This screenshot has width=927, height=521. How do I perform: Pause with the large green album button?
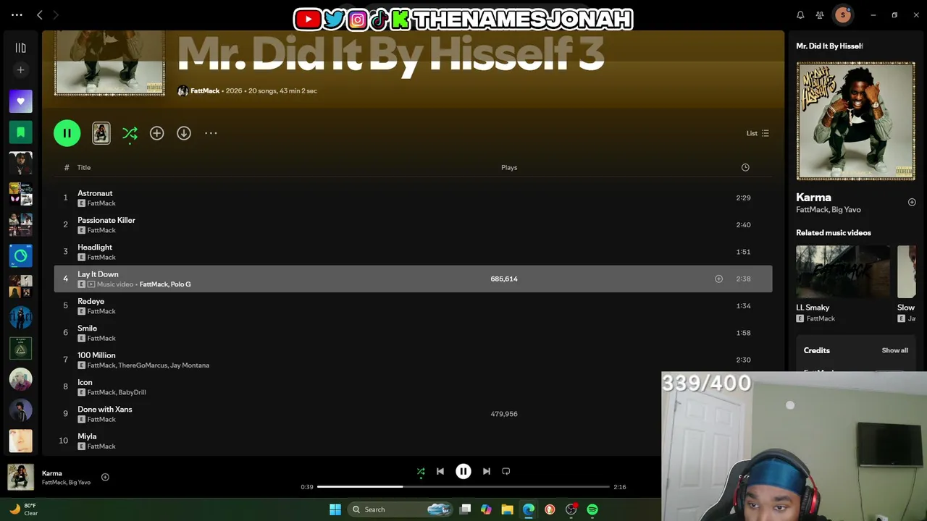point(67,133)
